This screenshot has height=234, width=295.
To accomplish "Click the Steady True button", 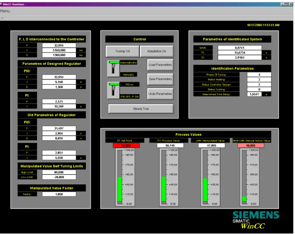I will point(141,109).
